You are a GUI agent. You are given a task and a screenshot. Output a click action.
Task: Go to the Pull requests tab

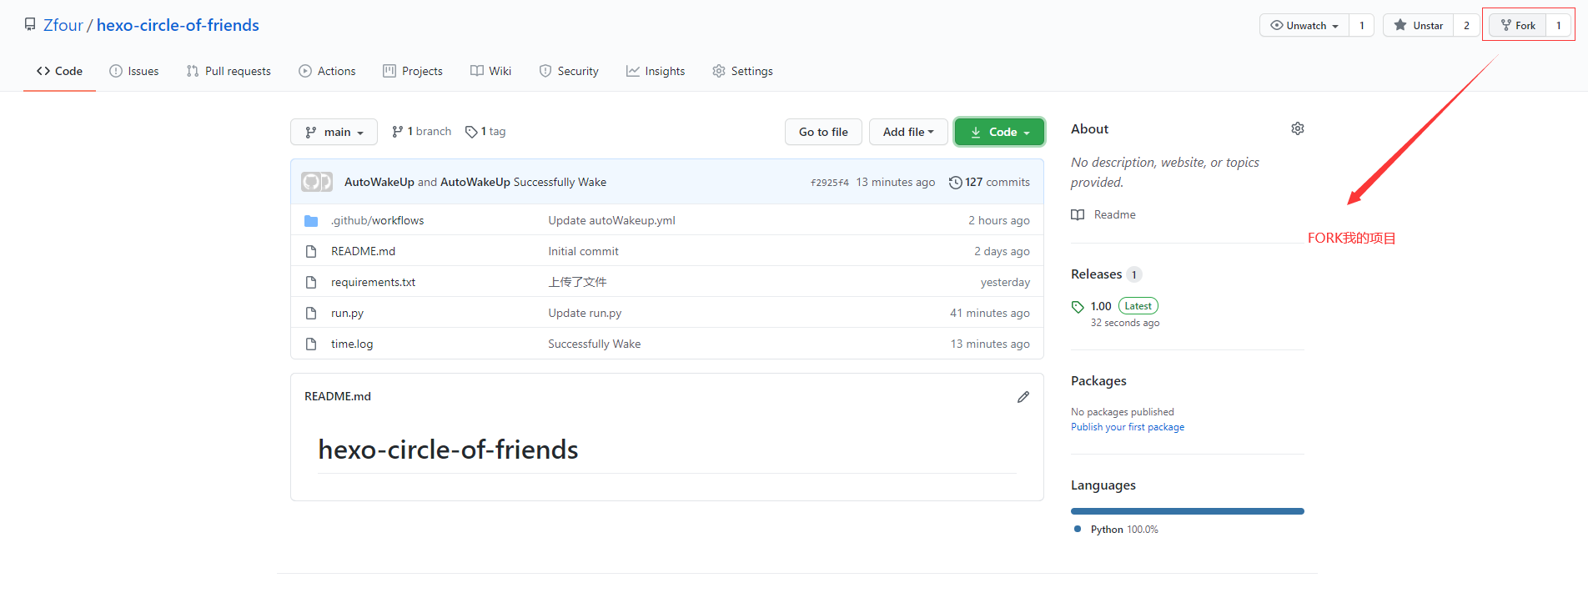pyautogui.click(x=229, y=71)
